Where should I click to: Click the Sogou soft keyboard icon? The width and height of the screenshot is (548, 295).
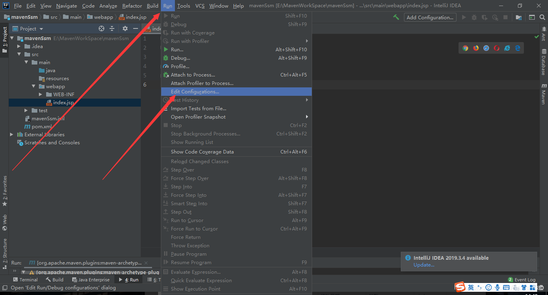tap(506, 287)
